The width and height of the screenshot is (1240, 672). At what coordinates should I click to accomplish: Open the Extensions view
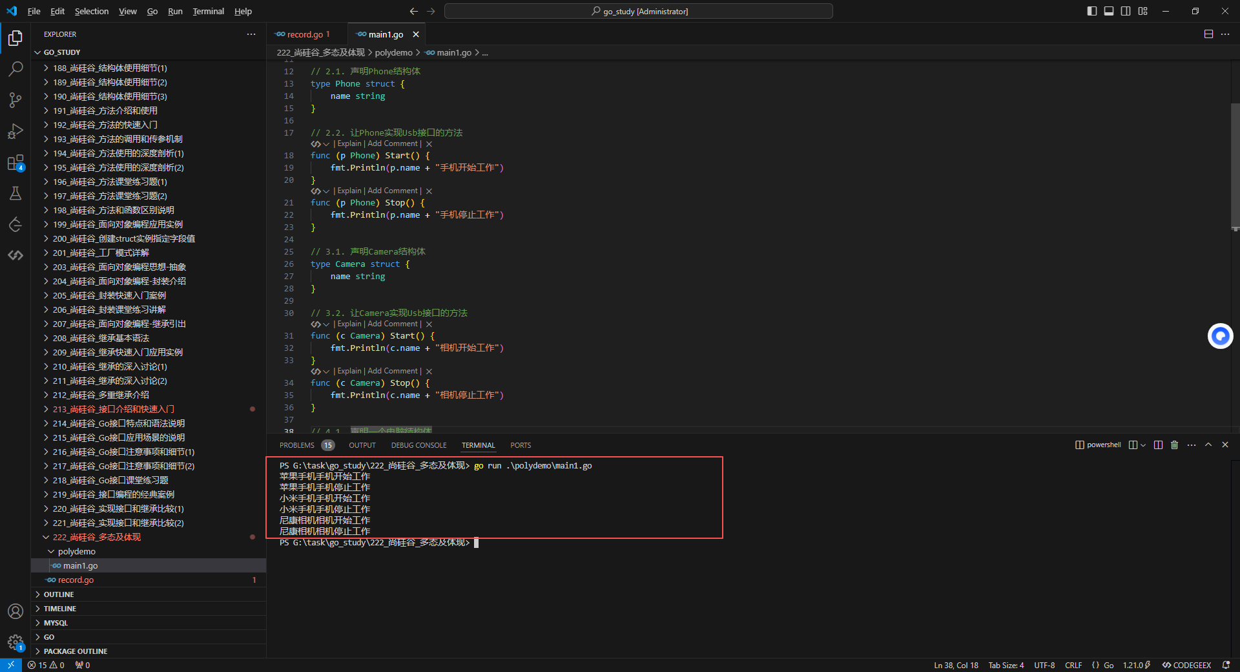(x=15, y=162)
